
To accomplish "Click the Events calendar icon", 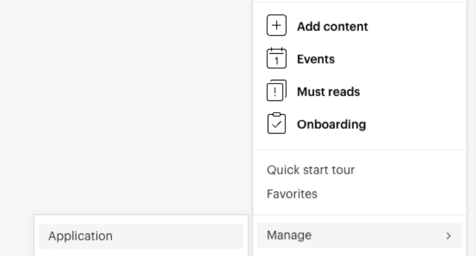I will [276, 58].
